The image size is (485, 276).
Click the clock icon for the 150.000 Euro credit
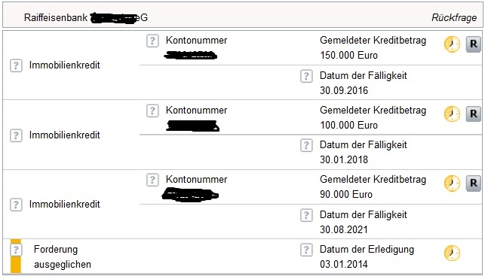pyautogui.click(x=452, y=44)
